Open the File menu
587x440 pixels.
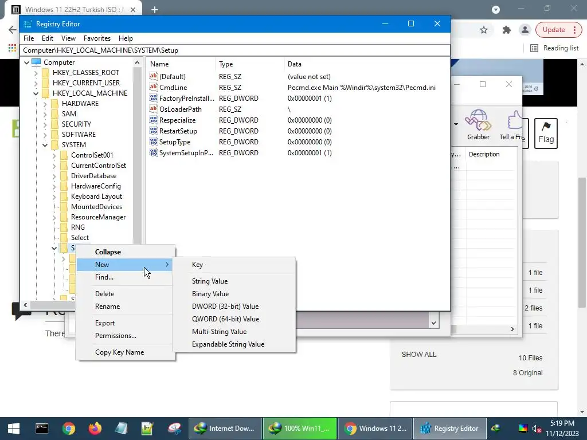[x=29, y=38]
